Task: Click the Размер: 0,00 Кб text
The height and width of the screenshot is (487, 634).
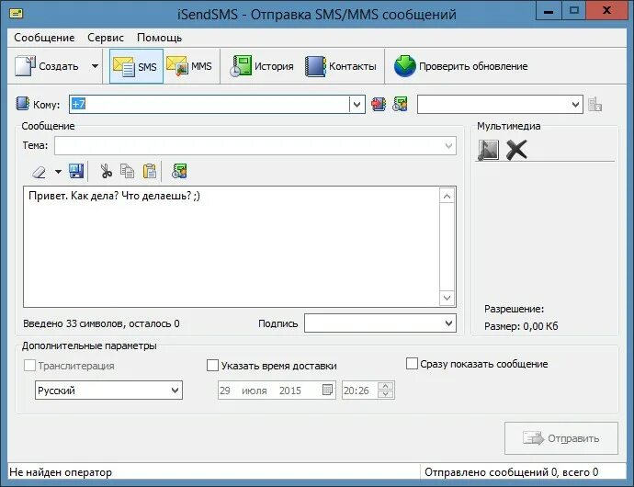Action: (x=521, y=326)
